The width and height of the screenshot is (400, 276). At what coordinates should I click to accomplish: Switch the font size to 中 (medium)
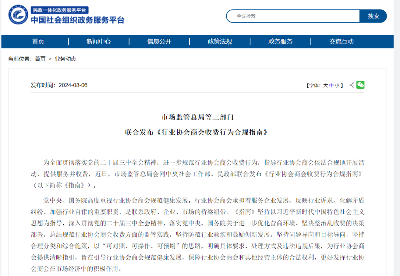pyautogui.click(x=331, y=85)
